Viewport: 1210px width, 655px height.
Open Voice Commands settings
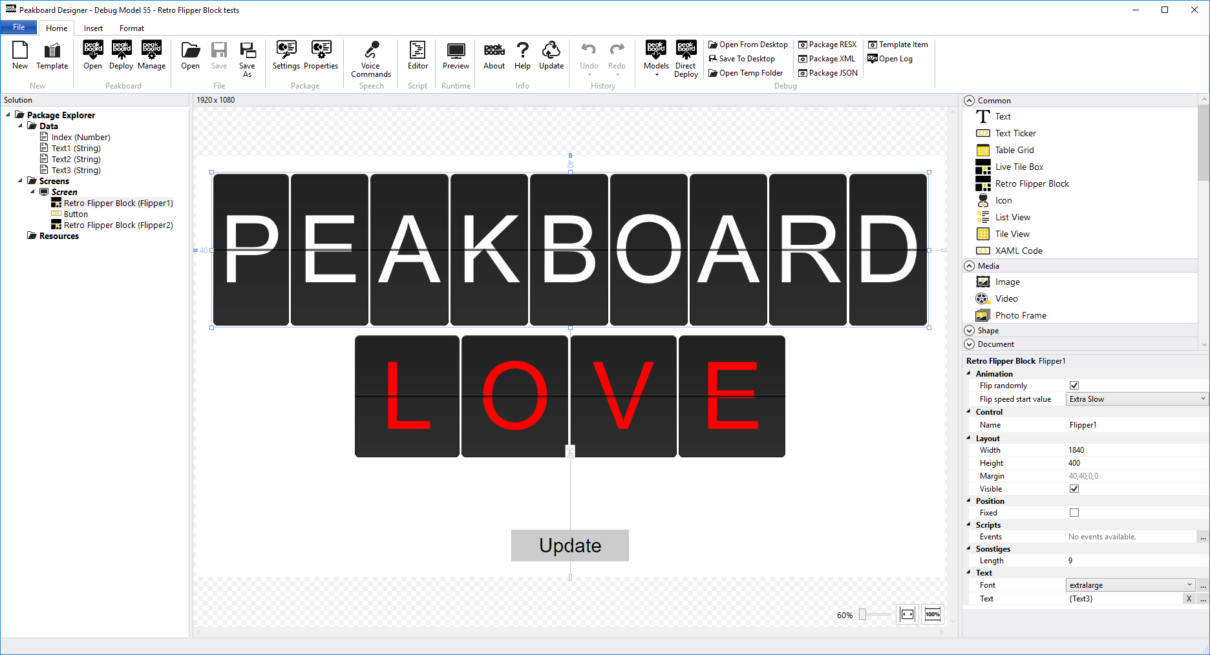[370, 57]
